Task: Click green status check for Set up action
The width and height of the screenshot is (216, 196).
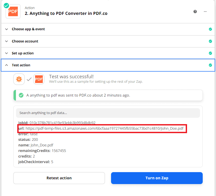Action: pyautogui.click(x=210, y=53)
